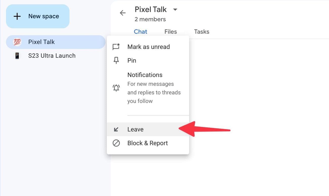
Task: Open the S23 Ultra Launch space
Action: pos(52,56)
